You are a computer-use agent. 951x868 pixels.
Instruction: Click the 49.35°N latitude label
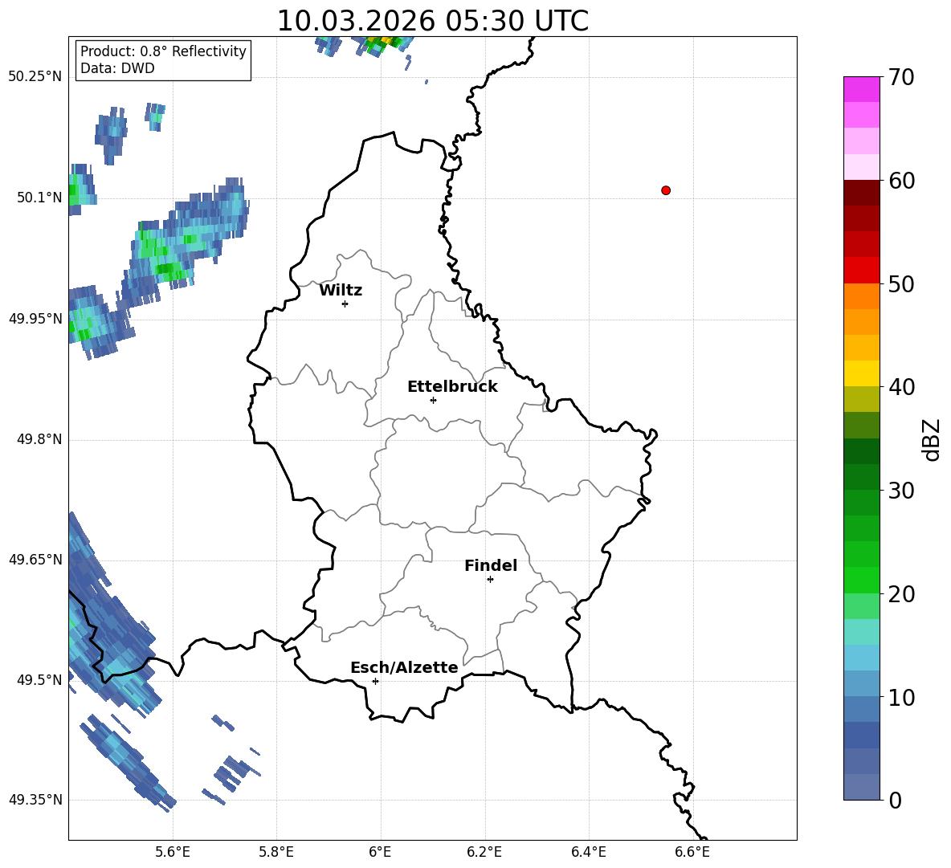(x=35, y=800)
